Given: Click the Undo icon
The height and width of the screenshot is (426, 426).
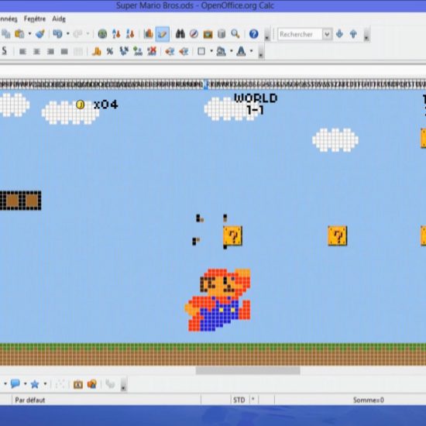Looking at the screenshot, I should [x=57, y=34].
